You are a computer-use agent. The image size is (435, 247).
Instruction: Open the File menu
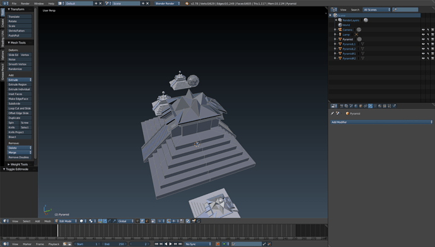pyautogui.click(x=14, y=3)
